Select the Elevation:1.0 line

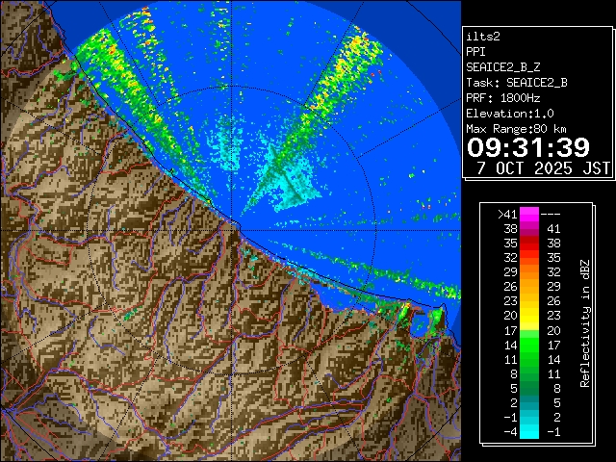(x=509, y=113)
